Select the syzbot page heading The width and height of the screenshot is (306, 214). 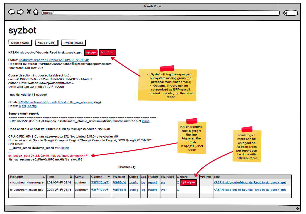[x=22, y=31]
